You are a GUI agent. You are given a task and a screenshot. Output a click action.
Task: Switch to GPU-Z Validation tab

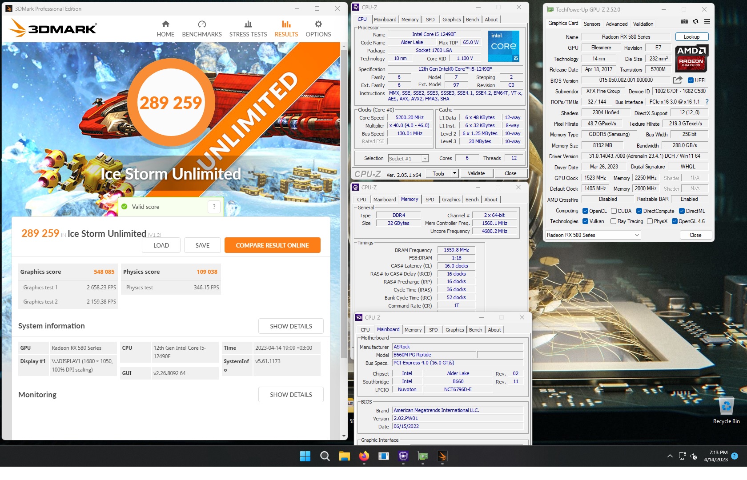click(x=643, y=24)
